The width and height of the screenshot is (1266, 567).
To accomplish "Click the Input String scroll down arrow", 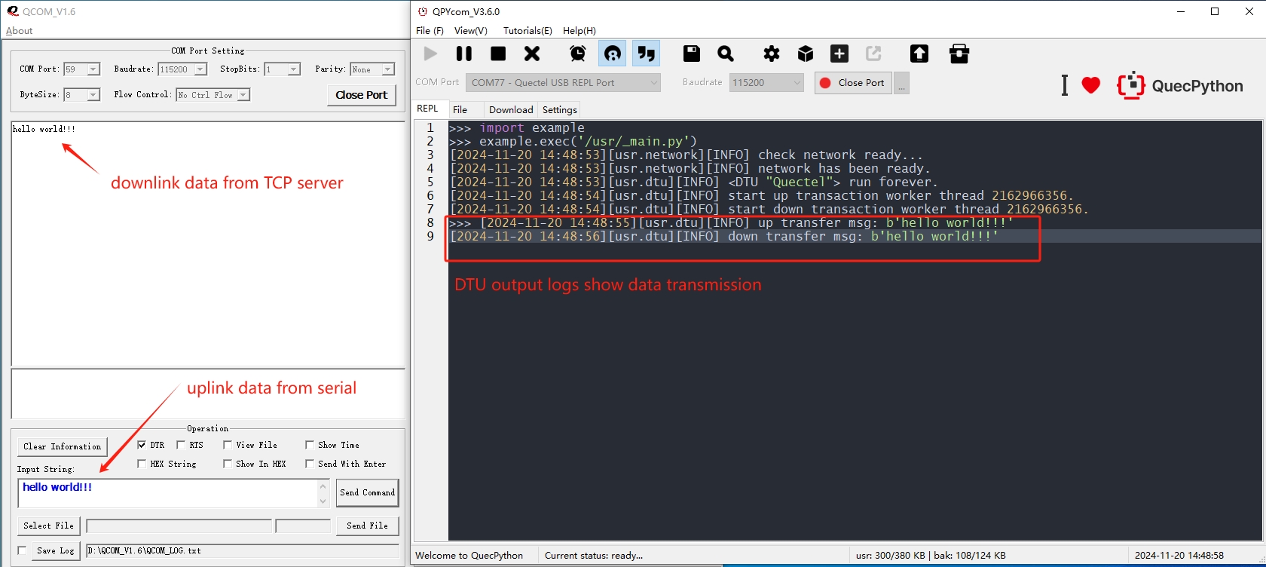I will [323, 501].
